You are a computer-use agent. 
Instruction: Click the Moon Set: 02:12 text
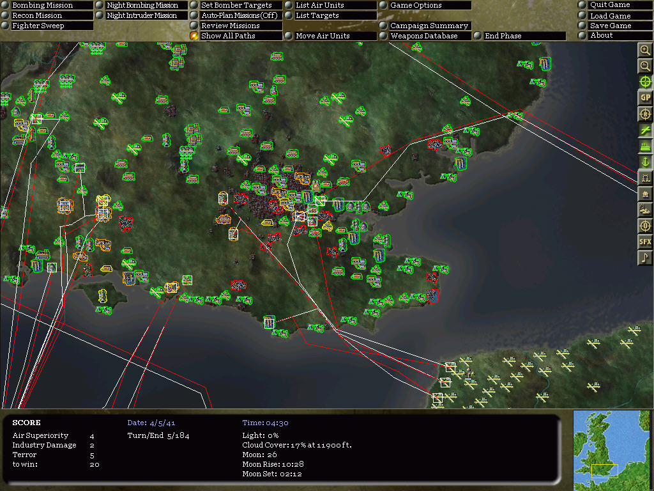click(x=272, y=474)
